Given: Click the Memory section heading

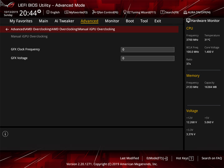Looking at the screenshot, I should coord(193,76).
